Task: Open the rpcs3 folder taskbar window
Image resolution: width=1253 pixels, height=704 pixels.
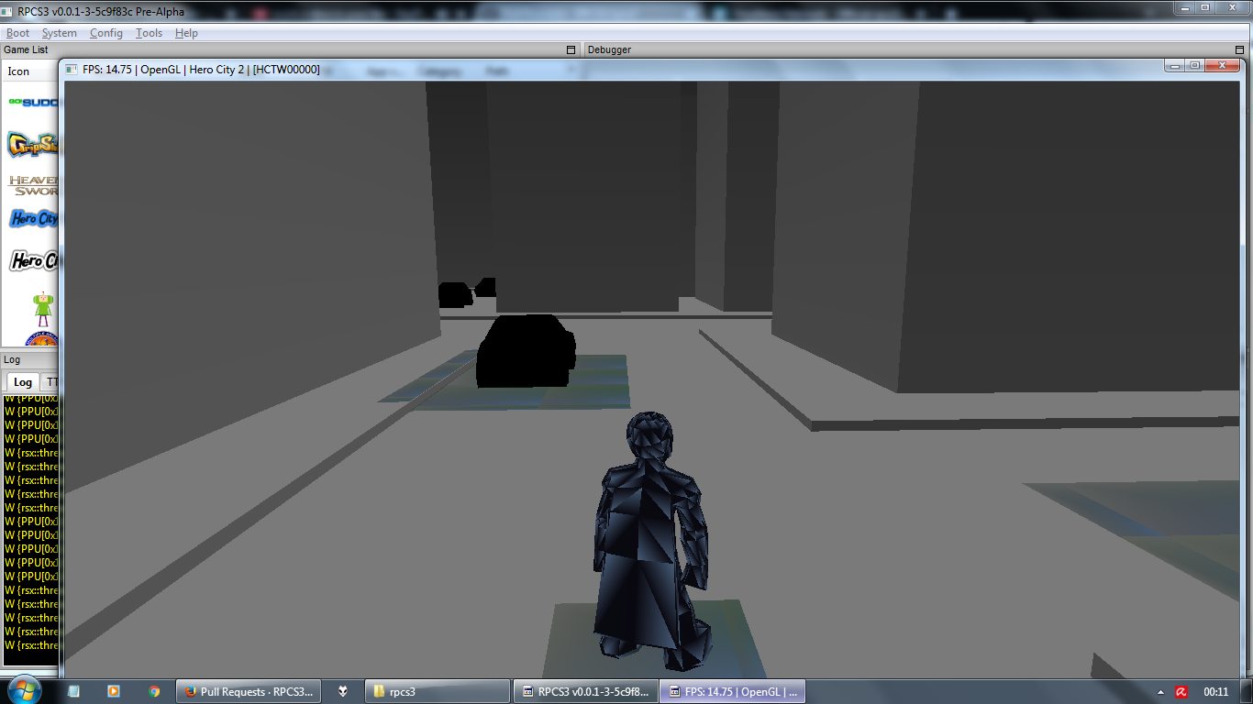Action: click(437, 691)
